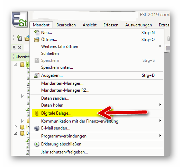This screenshot has height=167, width=181.
Task: Open the Erfassen menu
Action: tap(111, 25)
